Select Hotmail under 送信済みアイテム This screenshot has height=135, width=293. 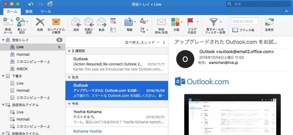click(x=33, y=119)
